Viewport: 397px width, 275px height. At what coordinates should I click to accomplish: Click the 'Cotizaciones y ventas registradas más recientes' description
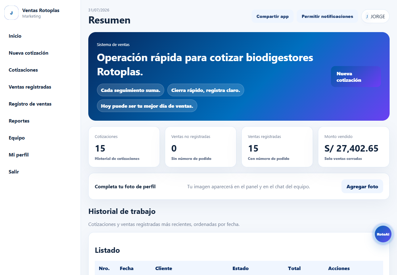click(x=164, y=224)
